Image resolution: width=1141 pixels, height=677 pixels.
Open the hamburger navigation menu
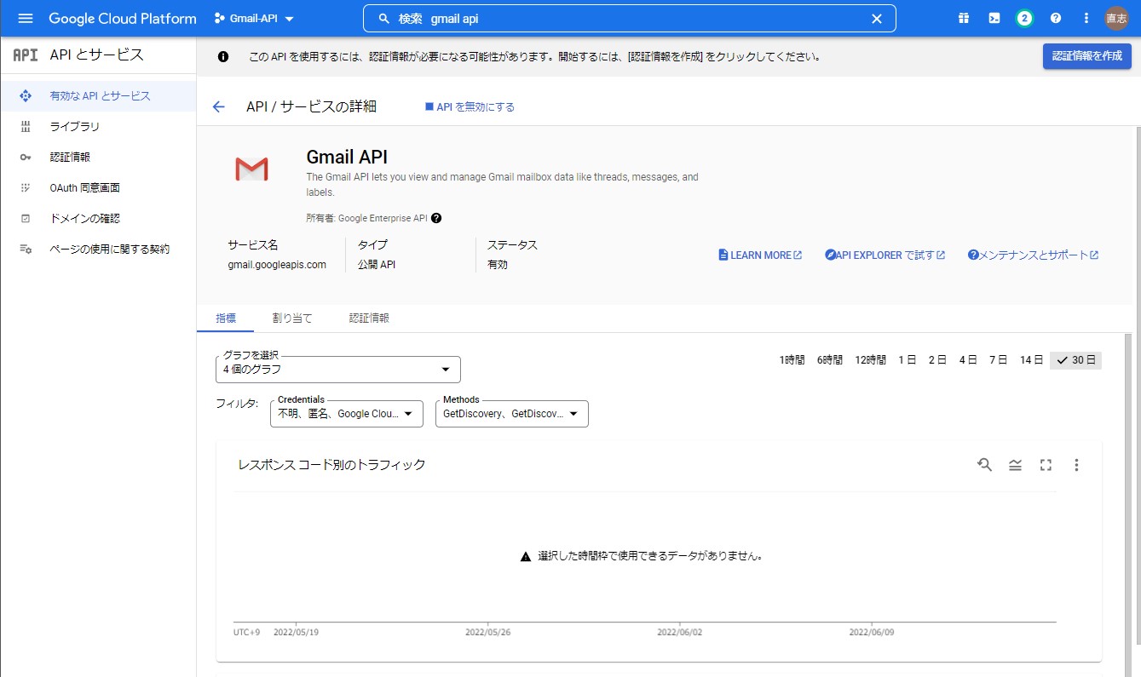(25, 19)
